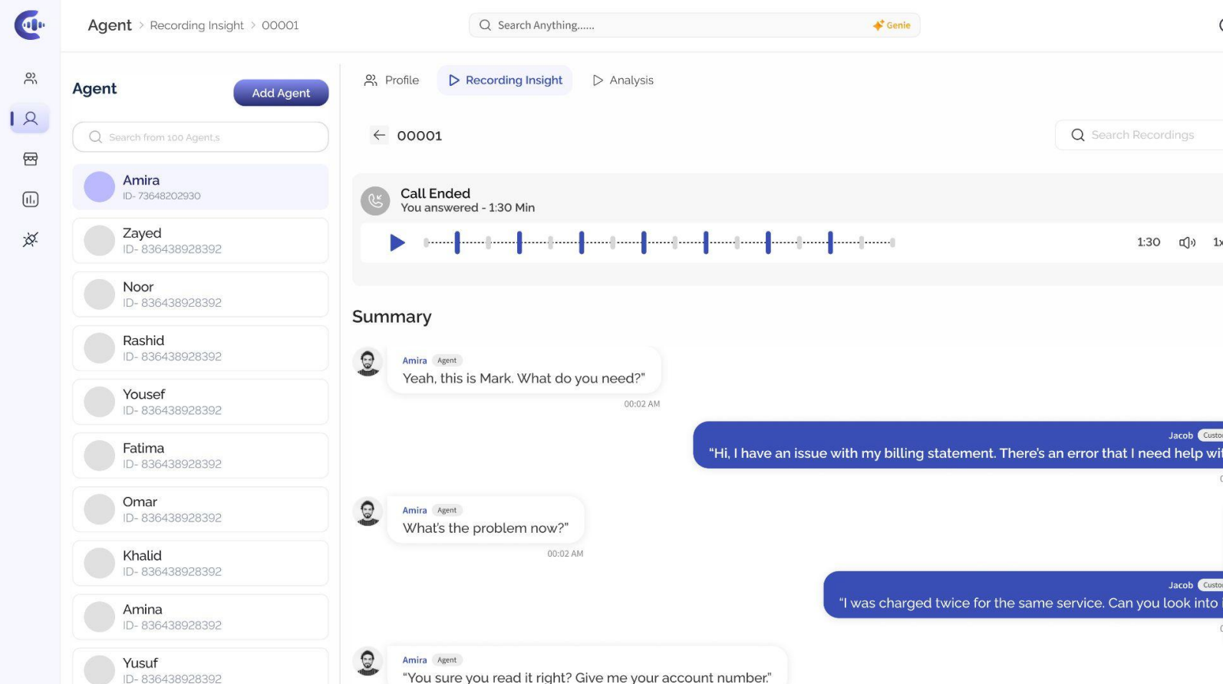Open the bar chart reports icon
The height and width of the screenshot is (684, 1223).
click(x=31, y=199)
